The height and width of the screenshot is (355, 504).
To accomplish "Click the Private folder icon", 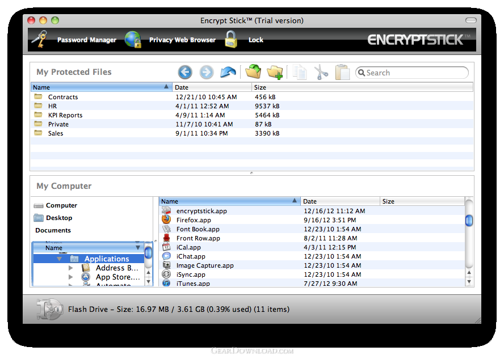I will coord(38,124).
